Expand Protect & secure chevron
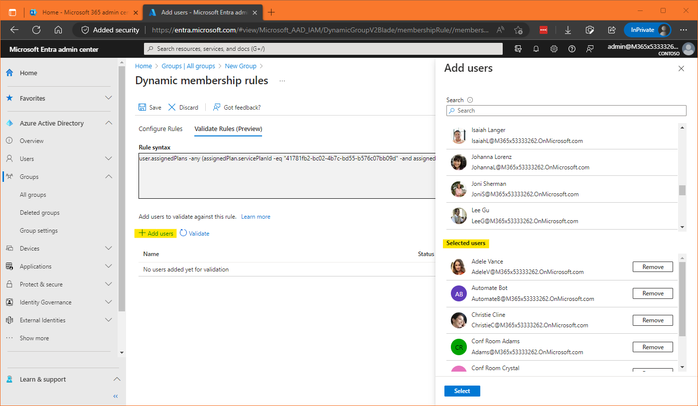 109,284
